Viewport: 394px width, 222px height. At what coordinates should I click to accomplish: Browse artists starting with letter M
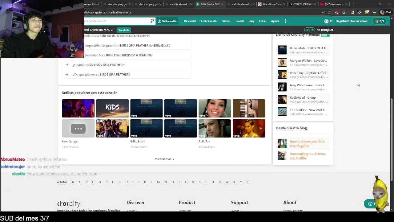pyautogui.click(x=158, y=182)
